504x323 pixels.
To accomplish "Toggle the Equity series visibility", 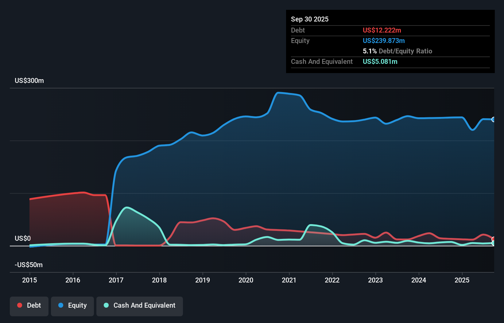I will click(x=72, y=305).
